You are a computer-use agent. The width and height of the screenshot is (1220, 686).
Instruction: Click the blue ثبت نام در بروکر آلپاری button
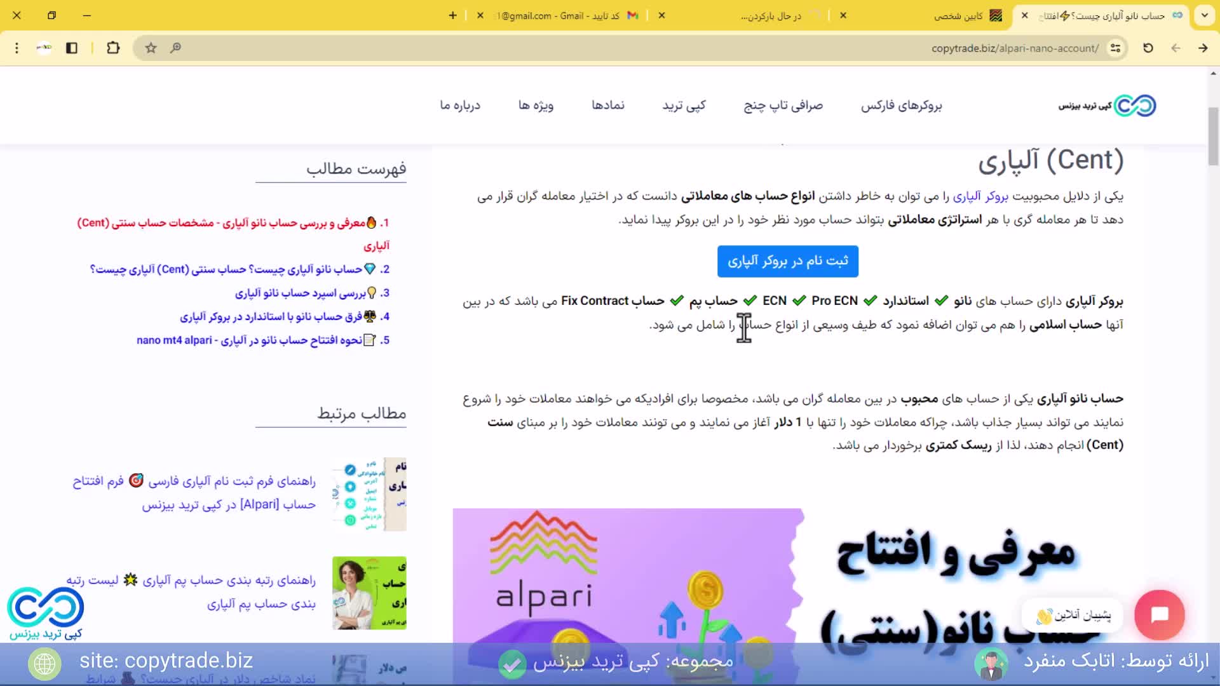click(787, 261)
